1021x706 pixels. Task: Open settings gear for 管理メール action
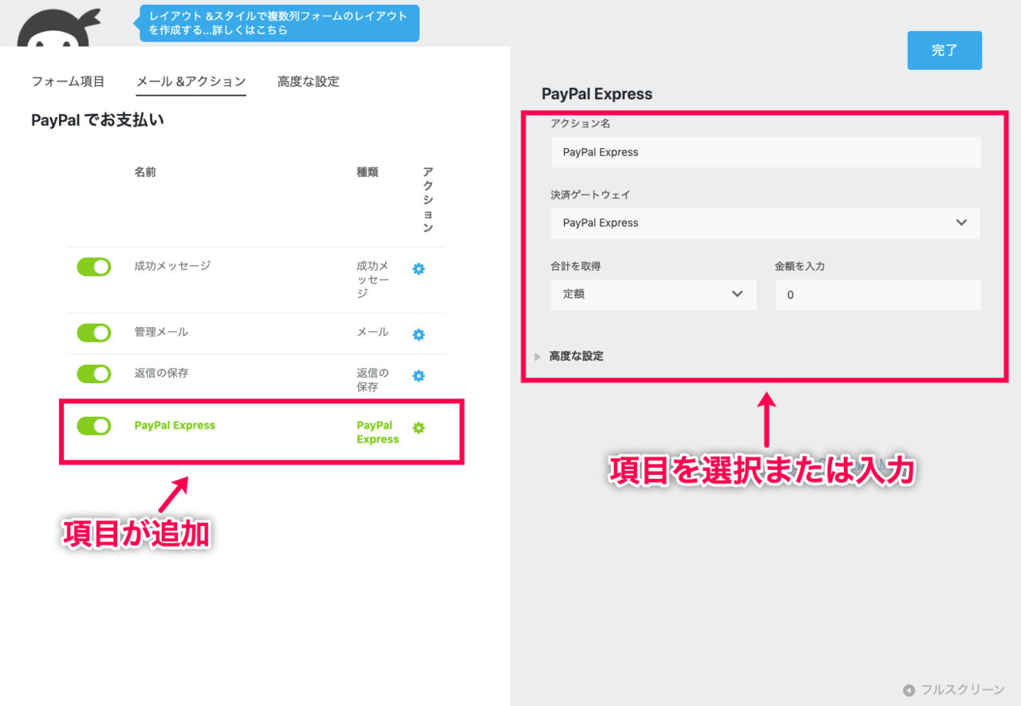coord(419,335)
